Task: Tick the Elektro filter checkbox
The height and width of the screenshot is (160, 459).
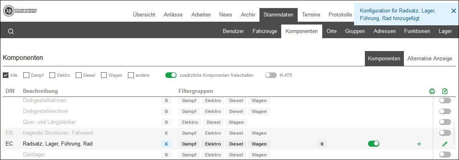Action: [52, 75]
